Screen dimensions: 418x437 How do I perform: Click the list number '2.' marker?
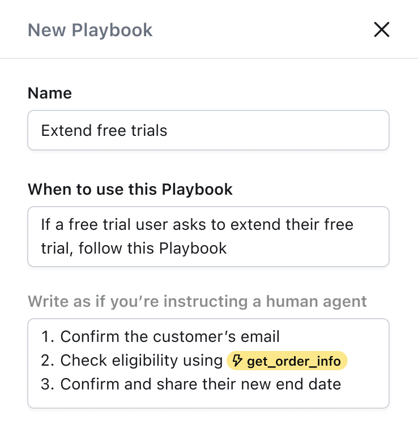pos(48,361)
